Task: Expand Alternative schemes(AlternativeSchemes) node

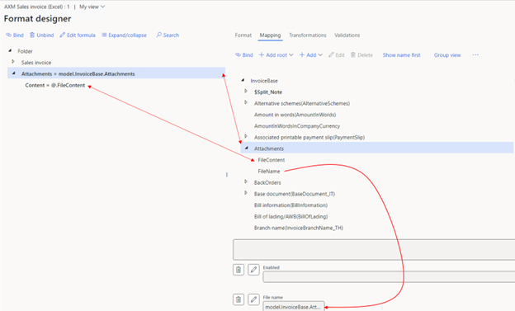Action: tap(246, 102)
